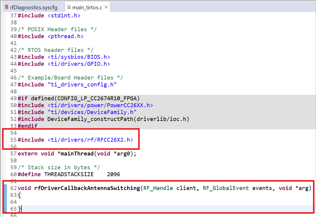Click the RFCC26X2.h include path

[x=90, y=140]
